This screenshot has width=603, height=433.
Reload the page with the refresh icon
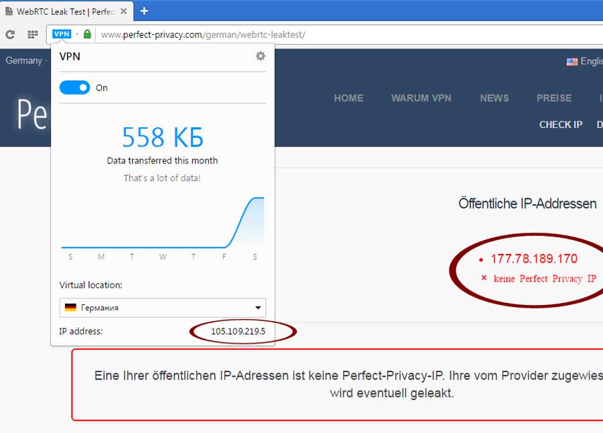point(10,35)
